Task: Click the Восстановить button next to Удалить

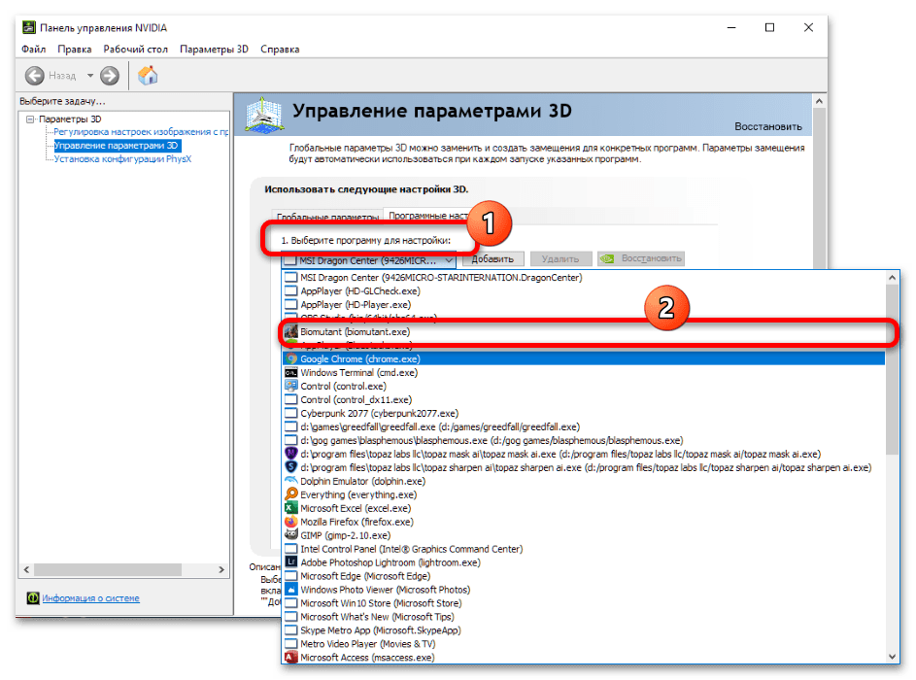Action: (x=641, y=258)
